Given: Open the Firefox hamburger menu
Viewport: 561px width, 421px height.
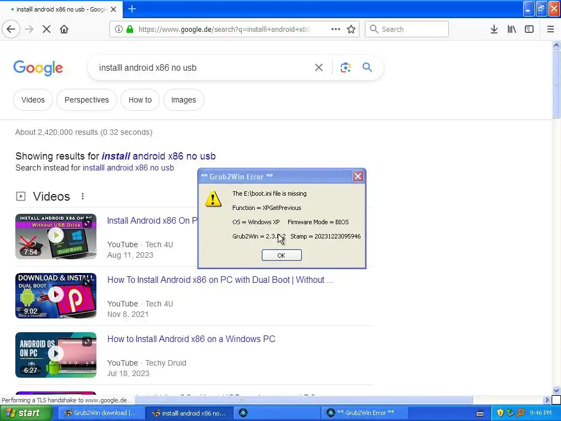Looking at the screenshot, I should [551, 29].
